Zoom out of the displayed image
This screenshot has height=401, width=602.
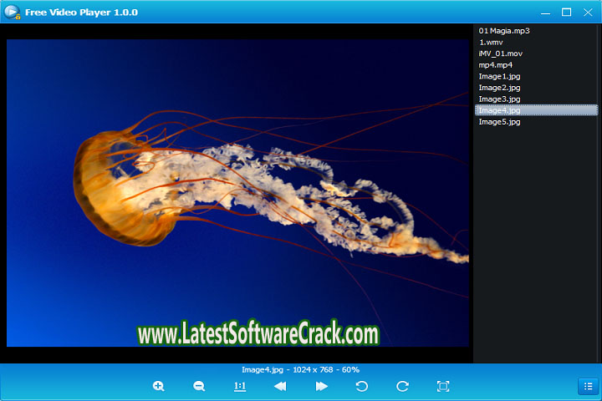coord(199,386)
